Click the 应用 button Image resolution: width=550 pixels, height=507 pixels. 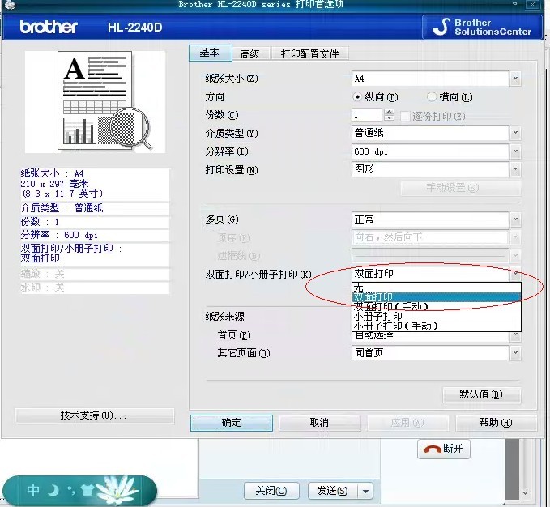(x=407, y=423)
